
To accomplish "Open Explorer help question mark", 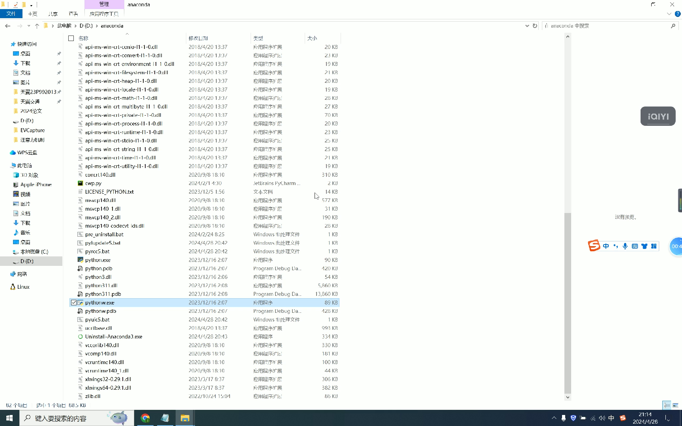I will point(678,14).
